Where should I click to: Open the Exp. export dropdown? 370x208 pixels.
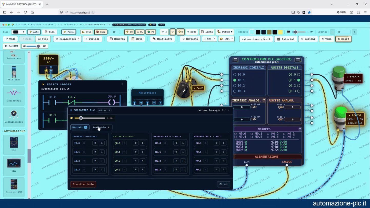coord(209,39)
